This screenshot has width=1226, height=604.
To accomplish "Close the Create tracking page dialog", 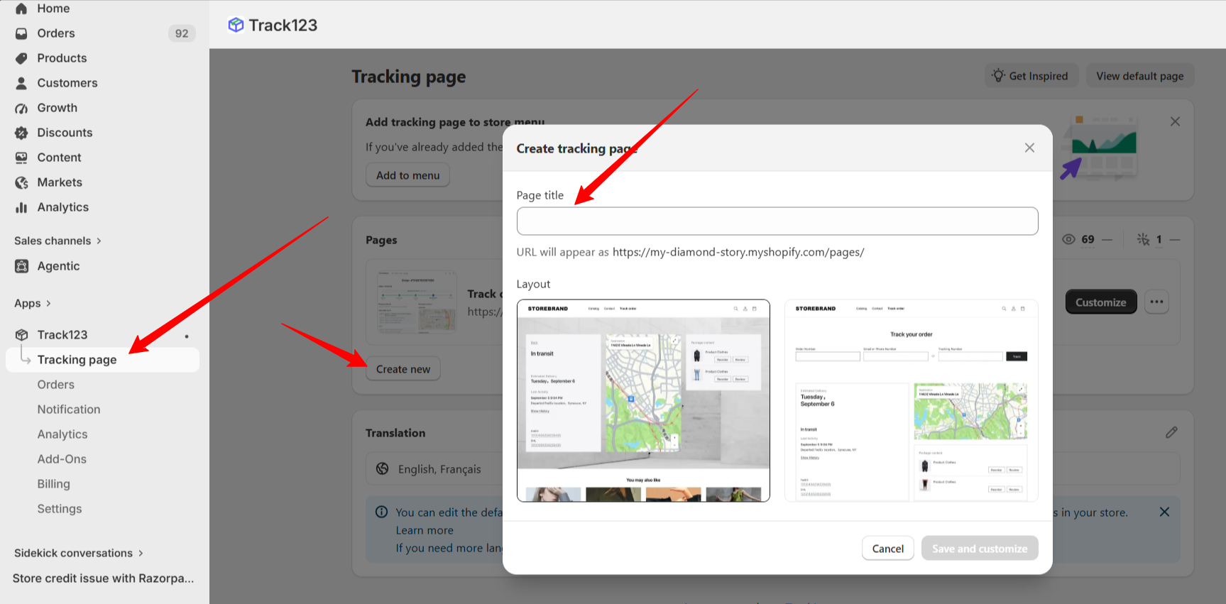I will pos(1029,148).
